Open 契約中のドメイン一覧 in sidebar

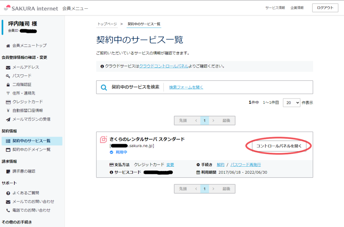[x=31, y=149]
